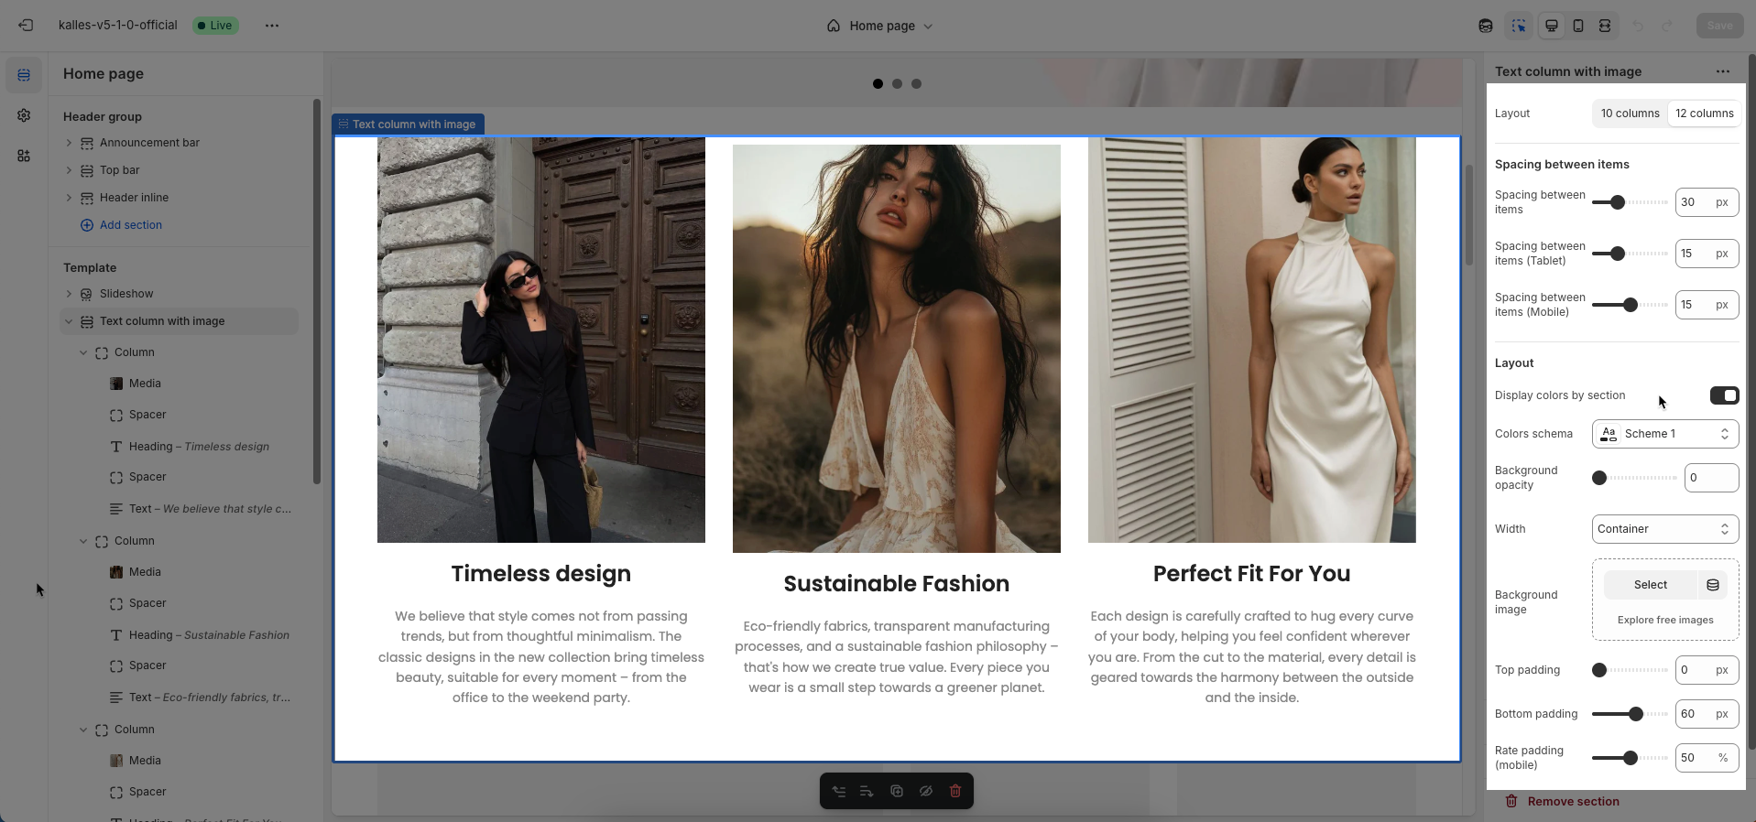The width and height of the screenshot is (1756, 822).
Task: Choose 12 columns layout option
Action: [x=1704, y=114]
